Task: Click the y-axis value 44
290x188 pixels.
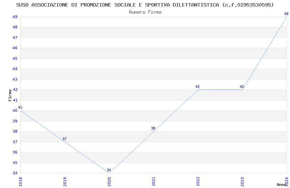Action: point(15,69)
